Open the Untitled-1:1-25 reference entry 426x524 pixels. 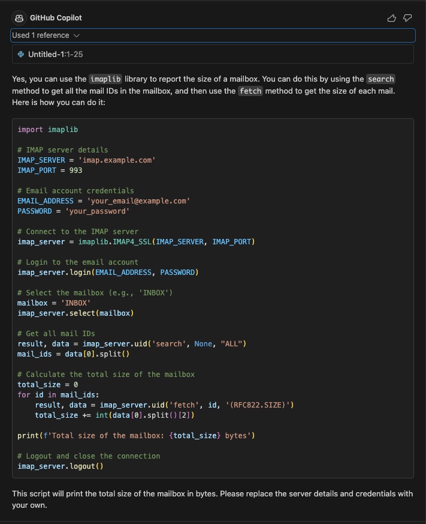56,53
